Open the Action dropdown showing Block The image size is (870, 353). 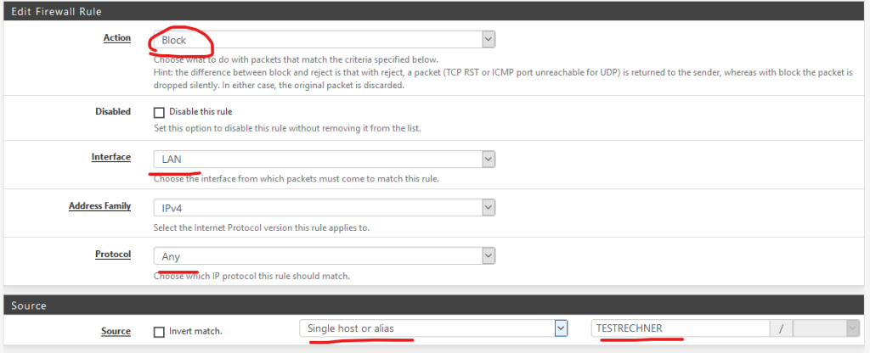point(324,40)
